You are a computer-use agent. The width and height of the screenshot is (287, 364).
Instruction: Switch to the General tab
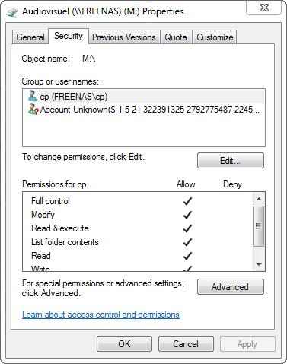coord(30,37)
